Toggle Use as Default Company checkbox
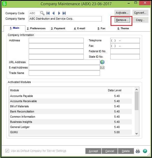Image resolution: width=152 pixels, height=158 pixels. point(7,151)
